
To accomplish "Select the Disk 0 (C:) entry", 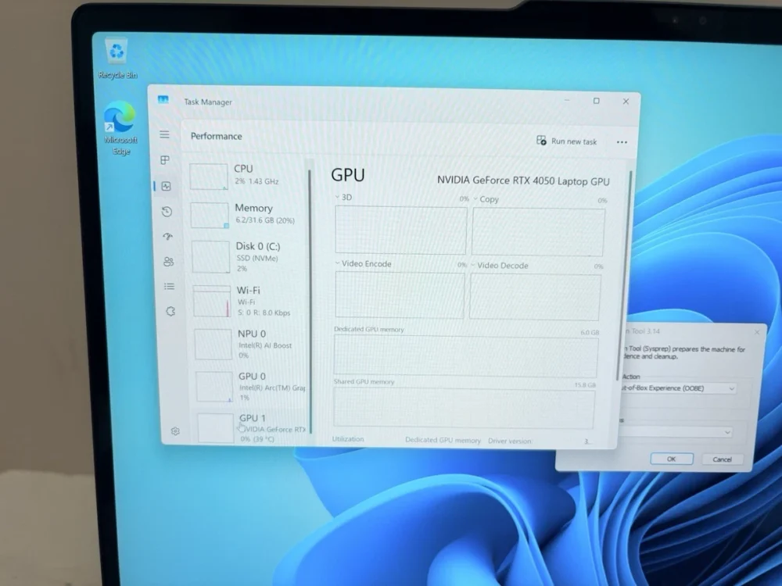I will 249,256.
